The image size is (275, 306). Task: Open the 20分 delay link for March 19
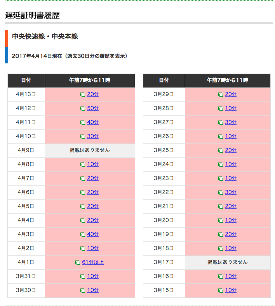click(231, 234)
